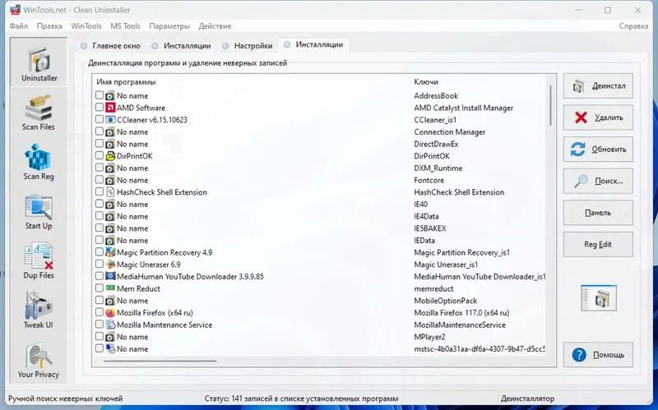Screen dimensions: 658x410
Task: Click the HashCheck Shell Extension icon
Action: pos(110,192)
